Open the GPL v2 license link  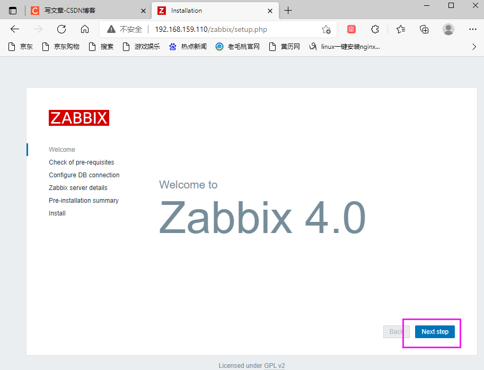pyautogui.click(x=275, y=366)
